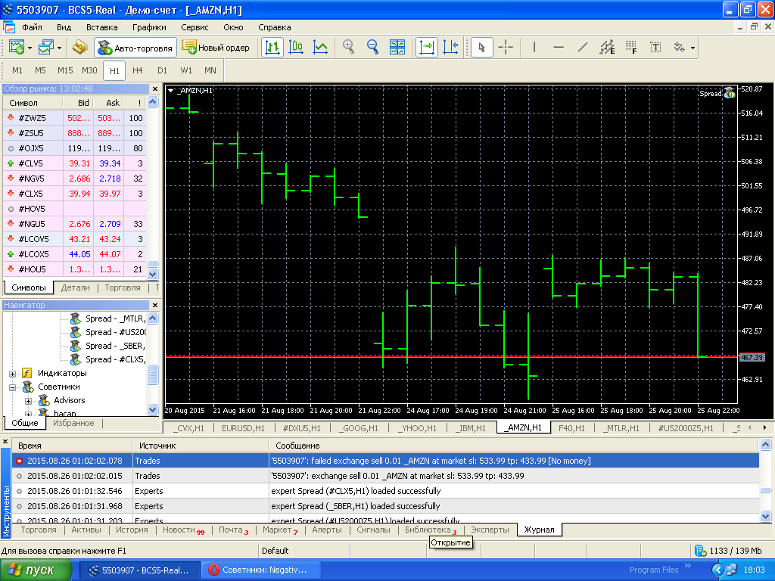Switch chart display to candlesticks
The width and height of the screenshot is (775, 581).
coord(296,47)
